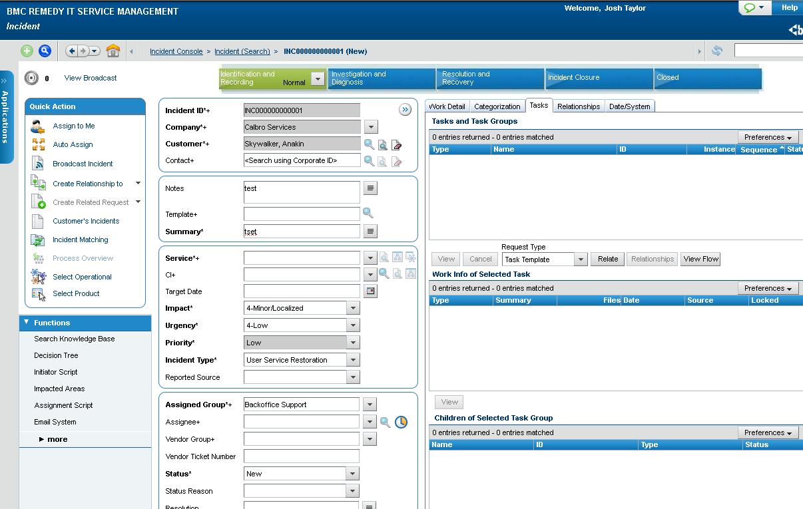Screen dimensions: 803x509
Task: Click the Auto Assign orange arrows icon
Action: coord(38,144)
